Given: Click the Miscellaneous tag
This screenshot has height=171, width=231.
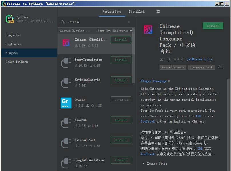Looking at the screenshot, I should tap(173, 67).
